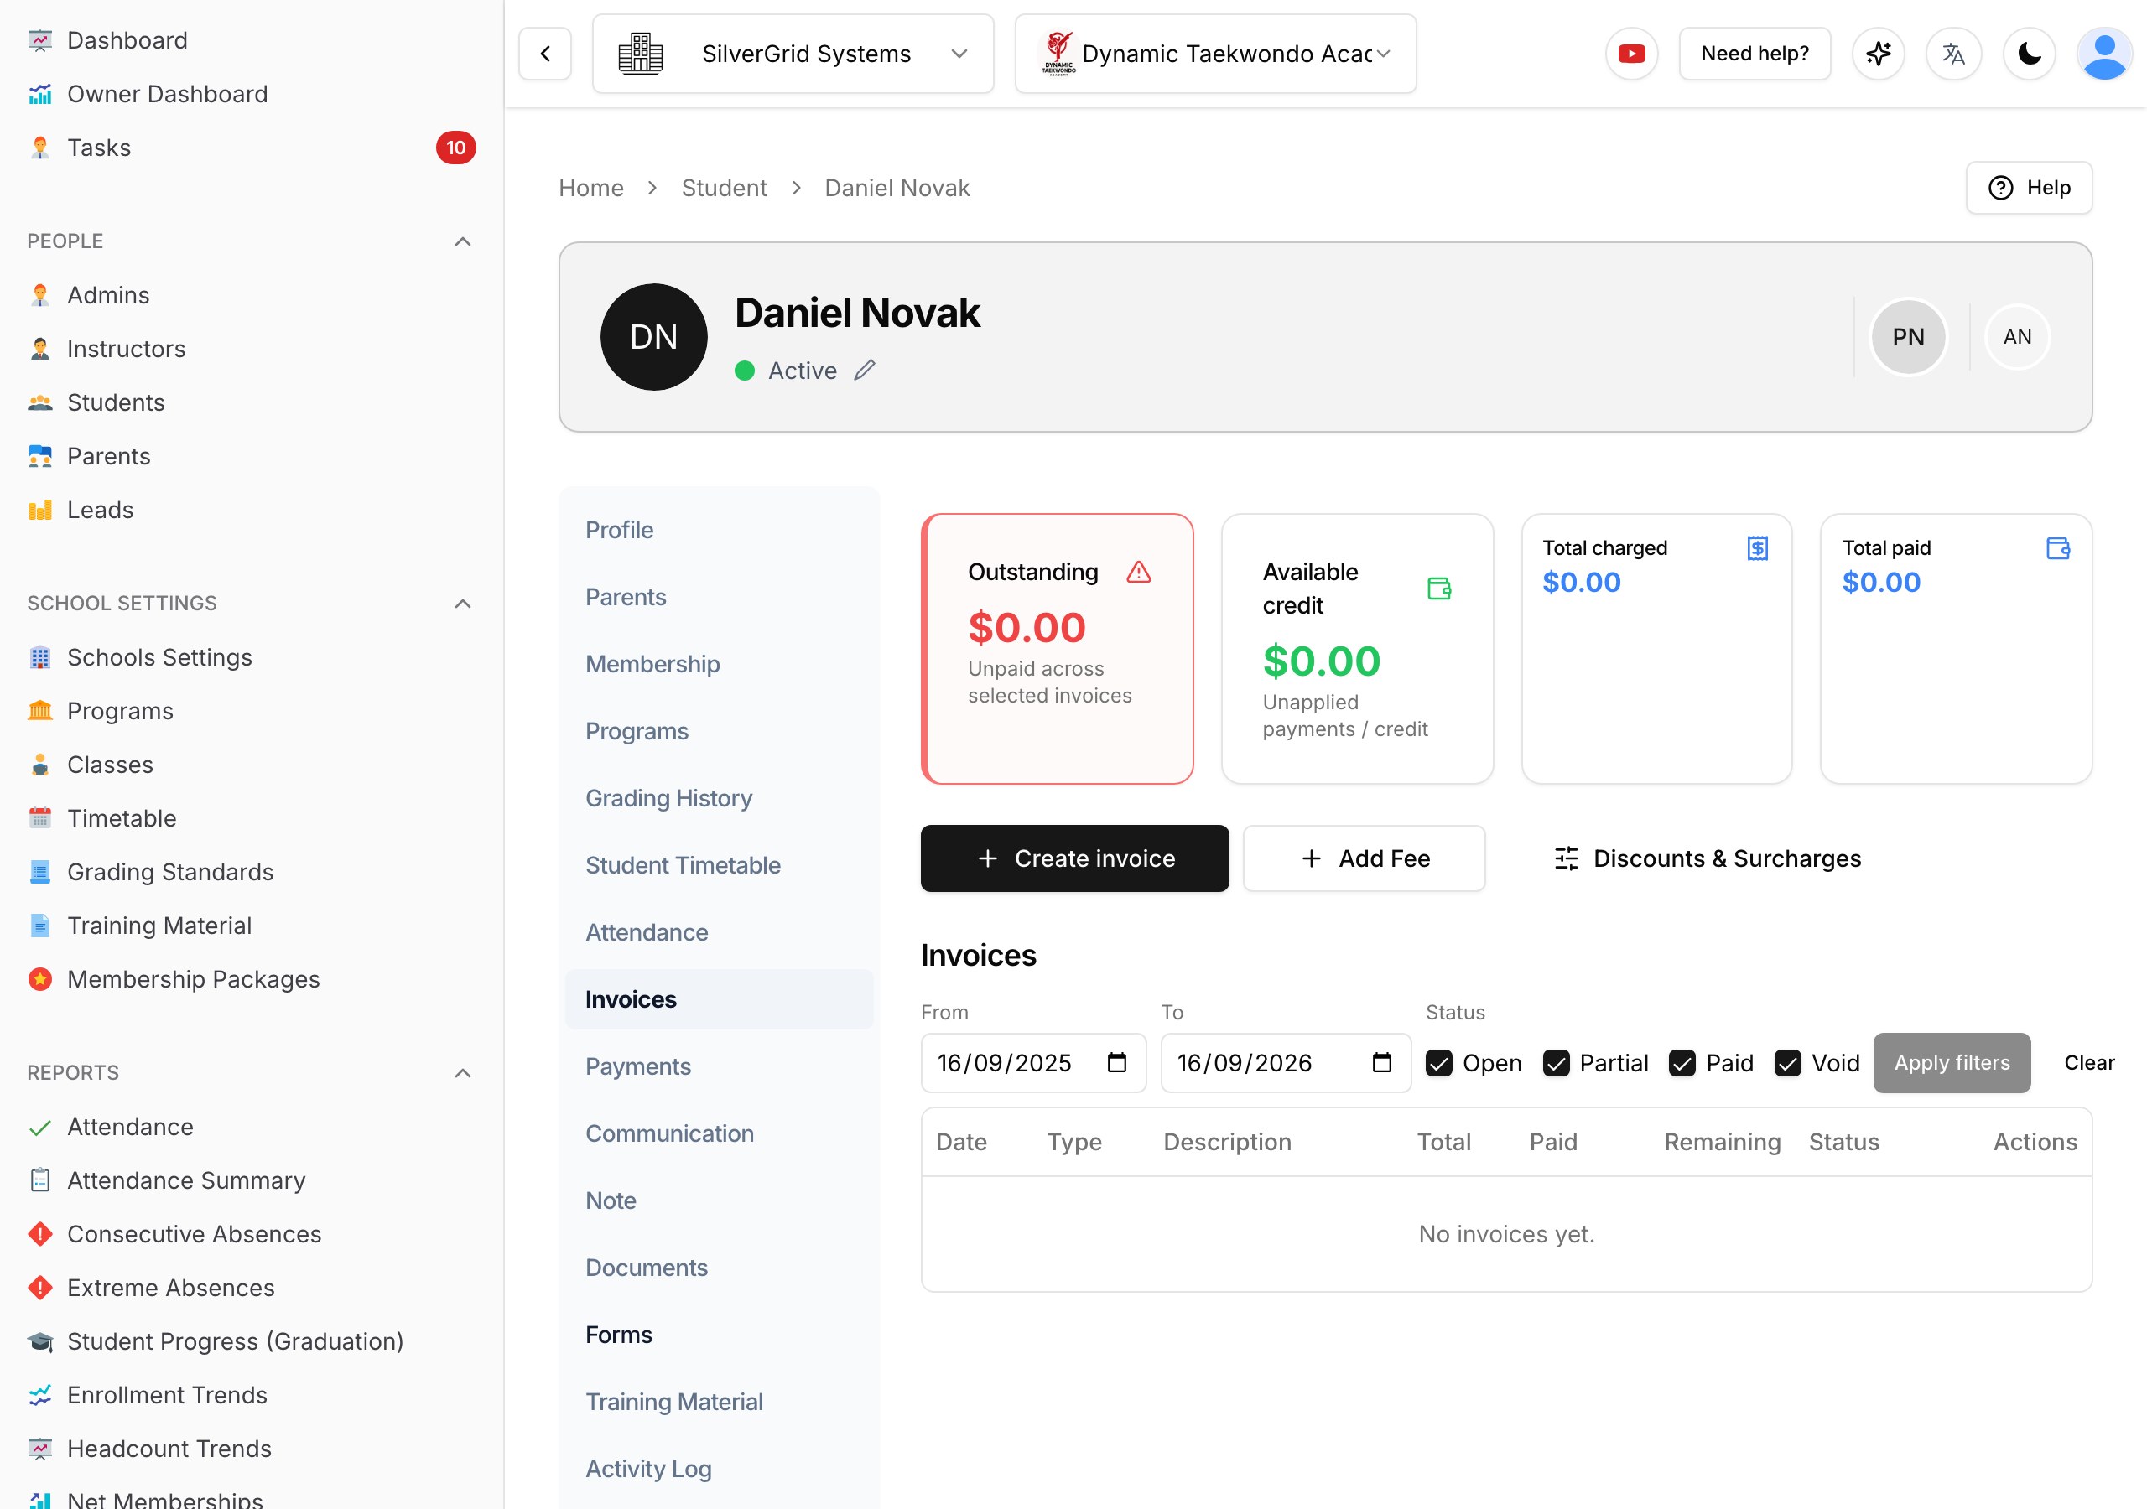
Task: Click the From date field
Action: 1033,1063
